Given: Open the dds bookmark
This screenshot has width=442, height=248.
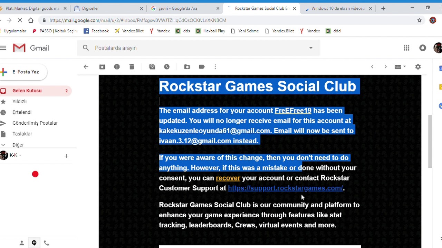Looking at the screenshot, I should (x=183, y=31).
